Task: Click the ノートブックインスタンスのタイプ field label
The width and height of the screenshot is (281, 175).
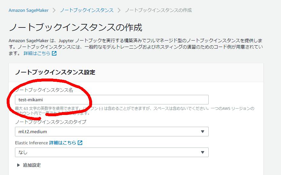Action: point(50,122)
